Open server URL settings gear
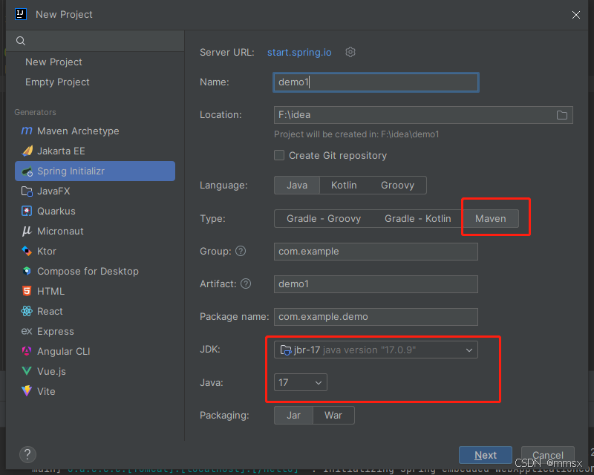Viewport: 594px width, 475px height. pos(350,52)
